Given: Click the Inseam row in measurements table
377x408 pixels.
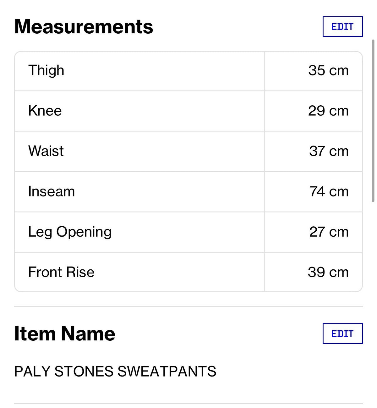Looking at the screenshot, I should (x=188, y=191).
